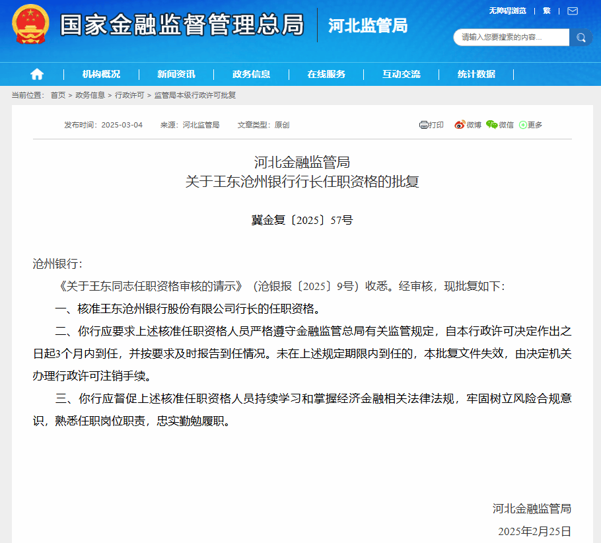This screenshot has height=543, width=601.
Task: Click the printer icon to print
Action: coord(424,125)
